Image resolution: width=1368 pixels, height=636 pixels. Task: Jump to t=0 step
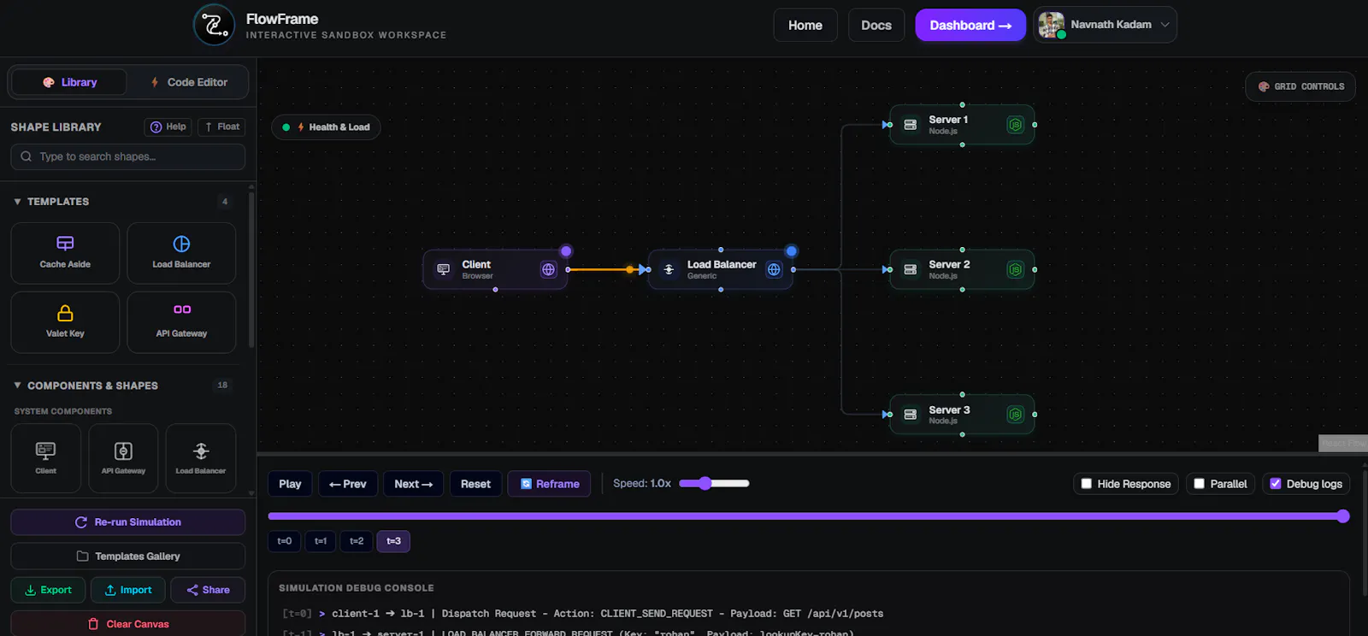[285, 541]
